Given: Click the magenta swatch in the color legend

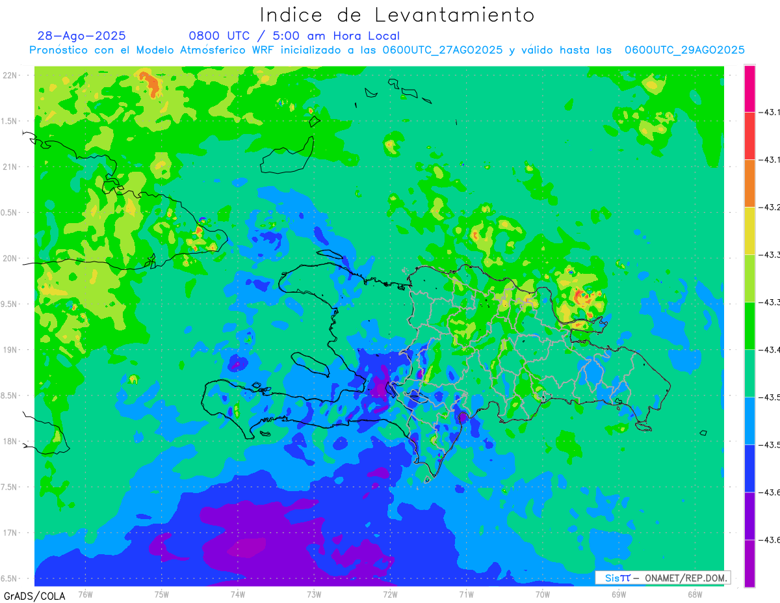Looking at the screenshot, I should (749, 88).
